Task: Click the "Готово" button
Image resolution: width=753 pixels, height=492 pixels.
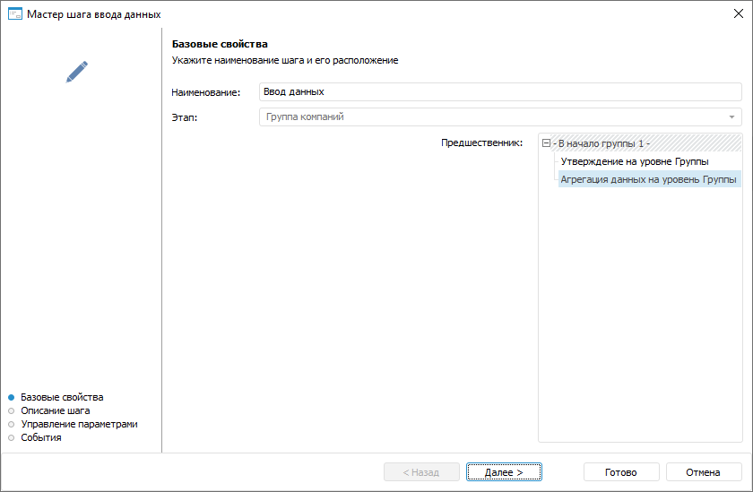Action: pyautogui.click(x=620, y=472)
